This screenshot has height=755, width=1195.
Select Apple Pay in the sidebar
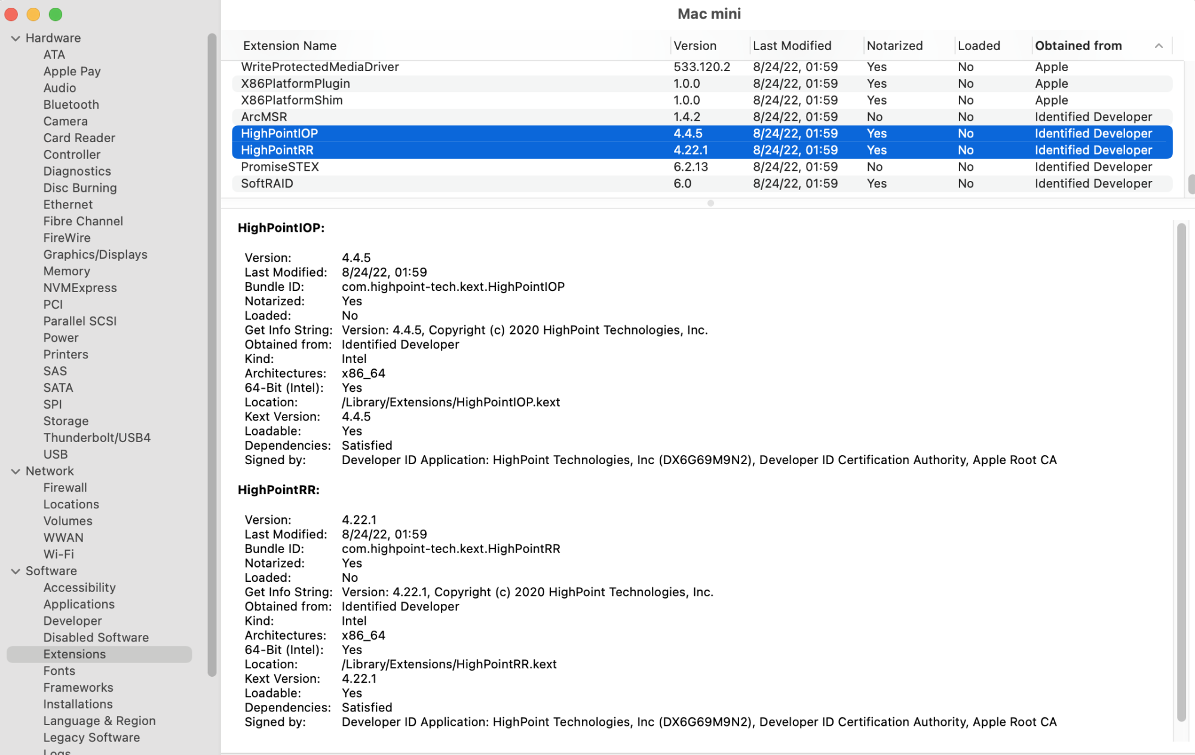tap(72, 71)
